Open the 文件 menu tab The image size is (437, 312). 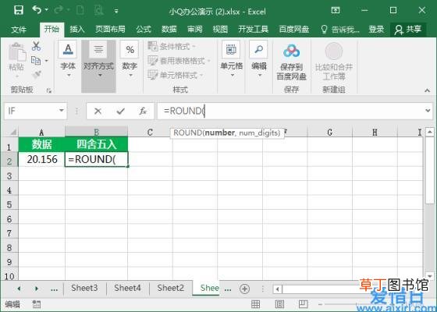[x=19, y=30]
